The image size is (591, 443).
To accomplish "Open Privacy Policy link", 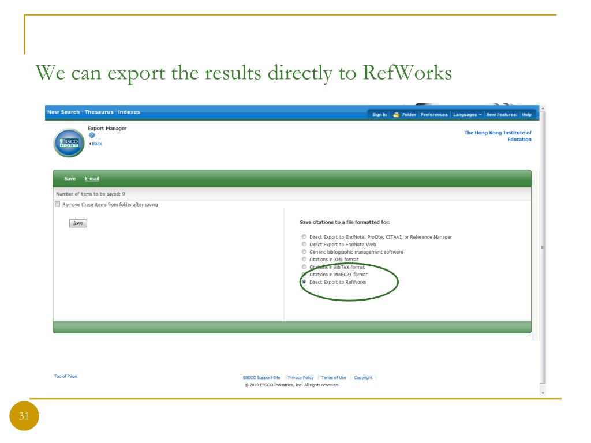I will pos(301,378).
